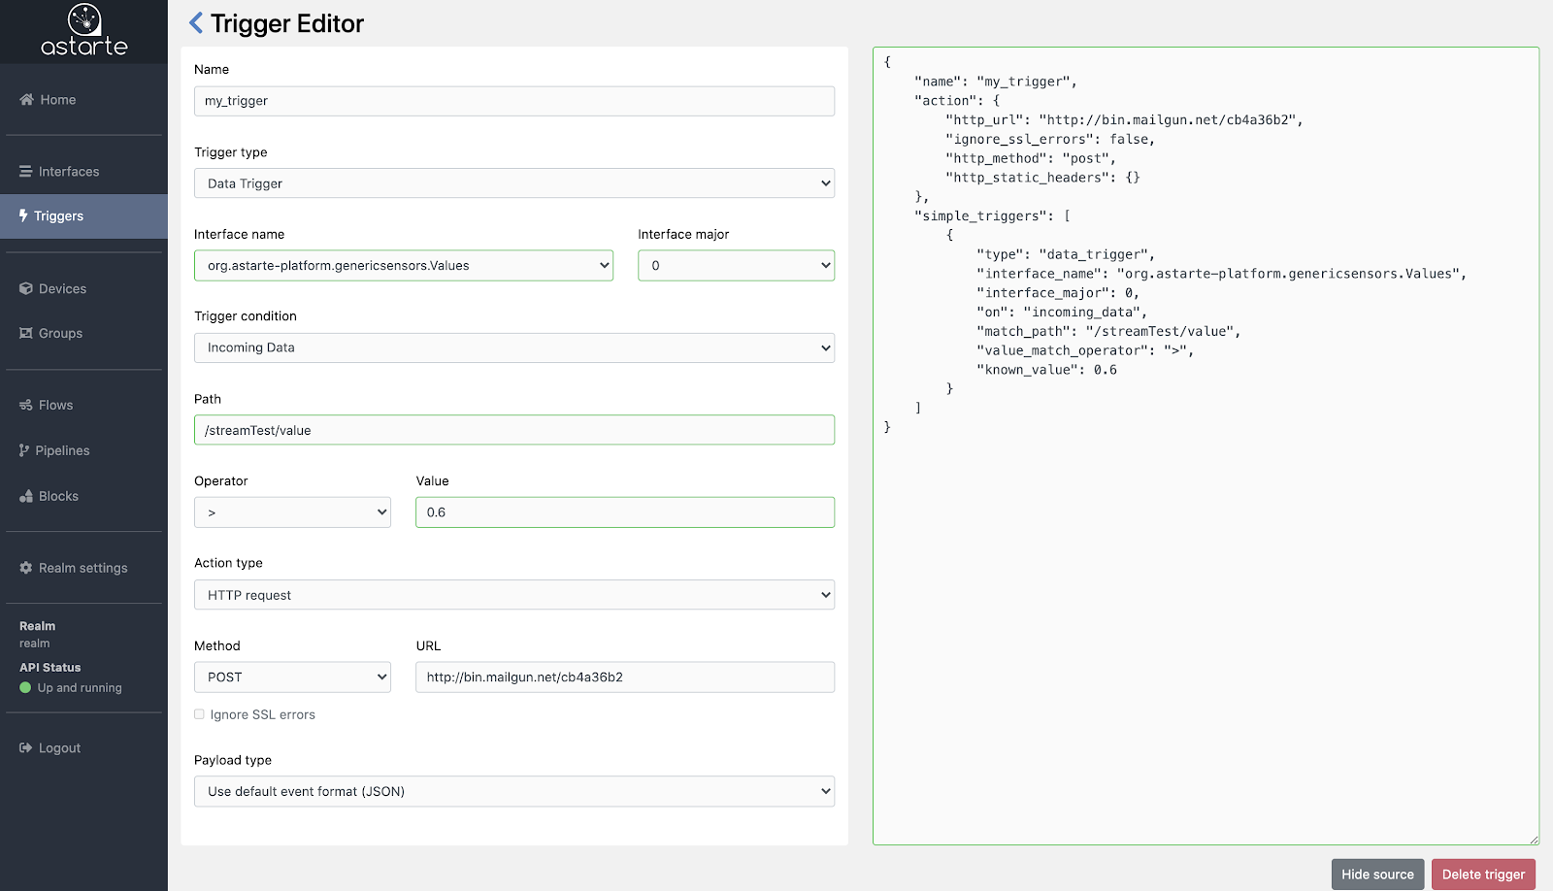Select the Interfaces icon
Image resolution: width=1553 pixels, height=891 pixels.
coord(24,171)
